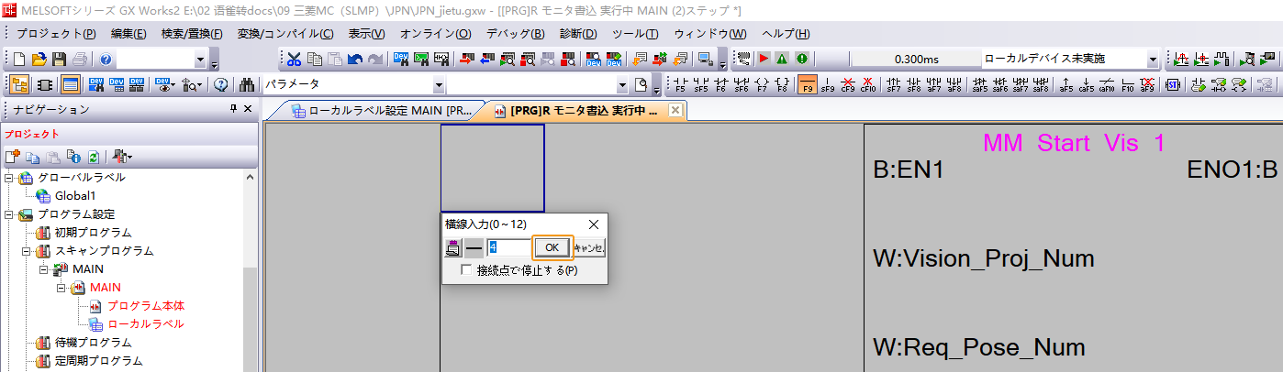Select the F6 closed contact tool
The width and height of the screenshot is (1283, 372).
pyautogui.click(x=720, y=85)
